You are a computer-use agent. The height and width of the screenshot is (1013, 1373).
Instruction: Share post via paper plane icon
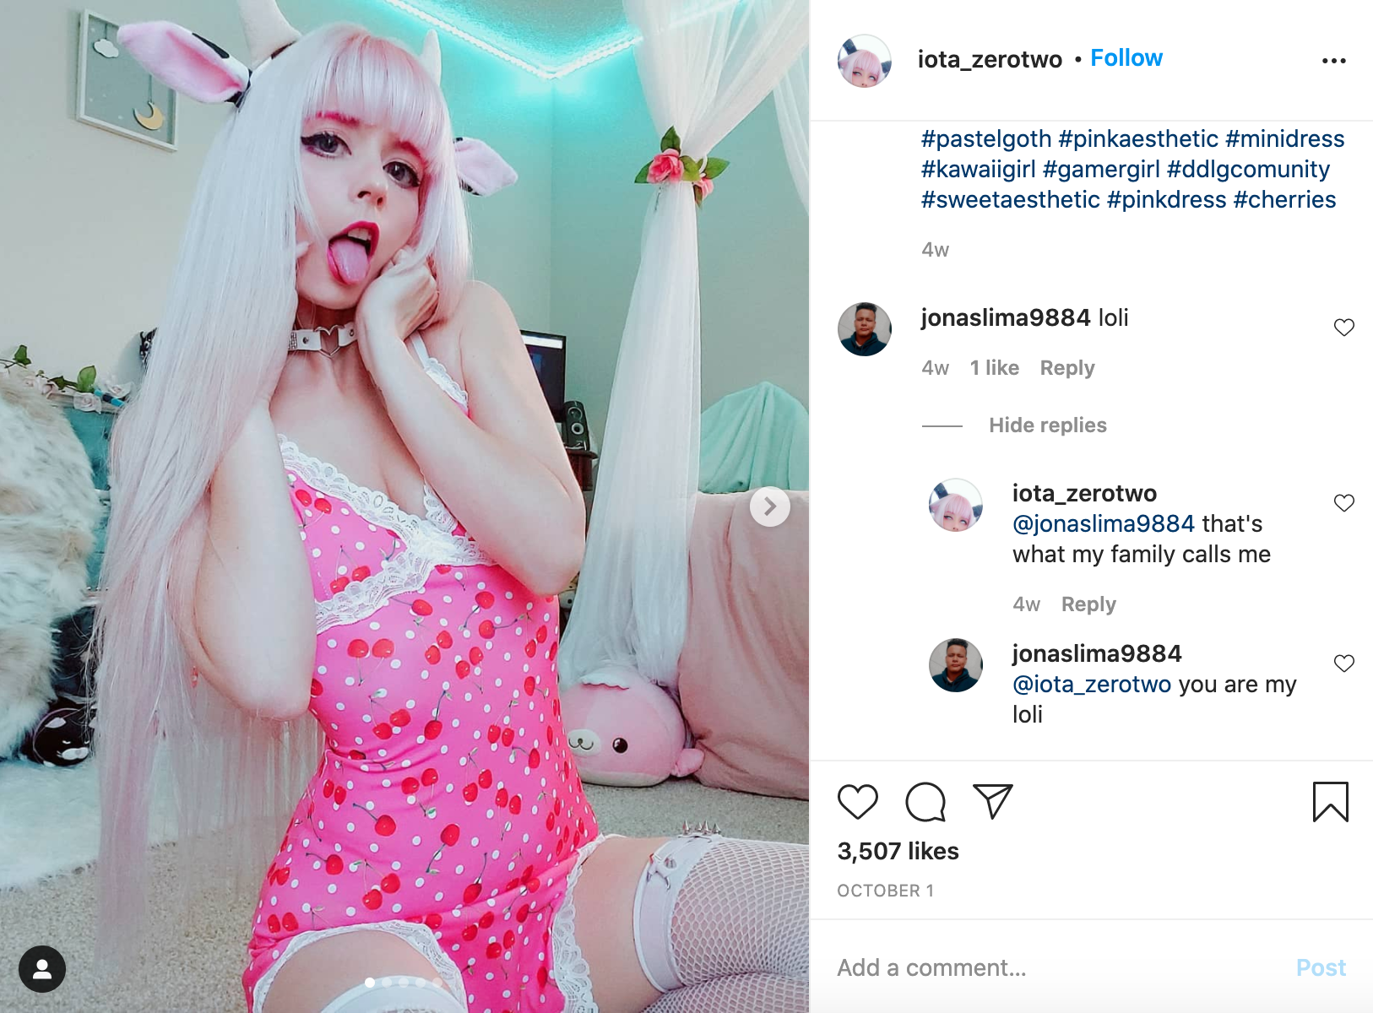(992, 801)
